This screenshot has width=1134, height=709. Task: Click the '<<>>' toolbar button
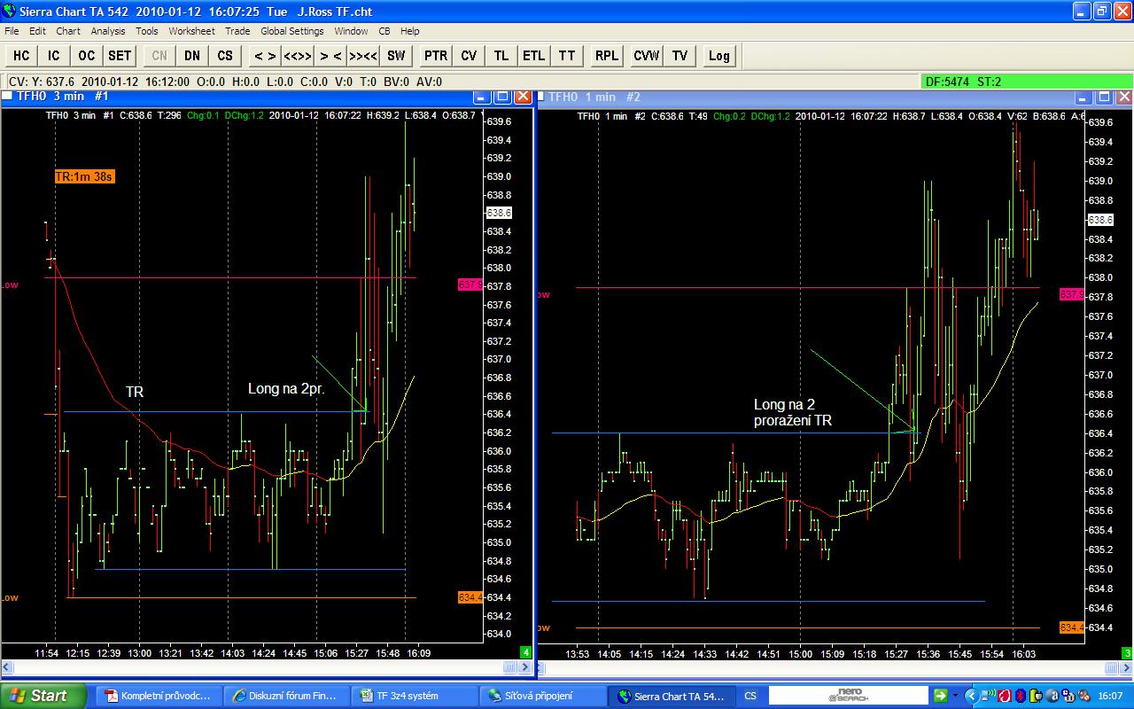tap(298, 55)
